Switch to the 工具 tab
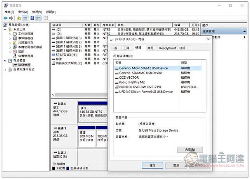This screenshot has height=179, width=250. pos(126,48)
